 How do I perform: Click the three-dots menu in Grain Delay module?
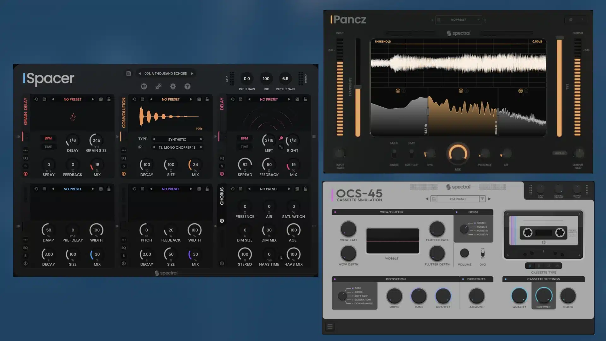[26, 150]
